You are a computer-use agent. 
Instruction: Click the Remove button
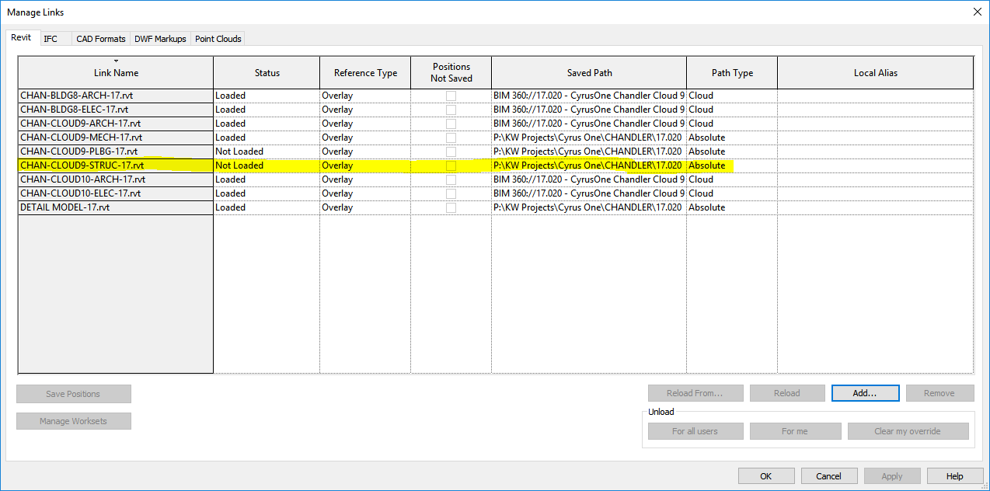pyautogui.click(x=939, y=393)
